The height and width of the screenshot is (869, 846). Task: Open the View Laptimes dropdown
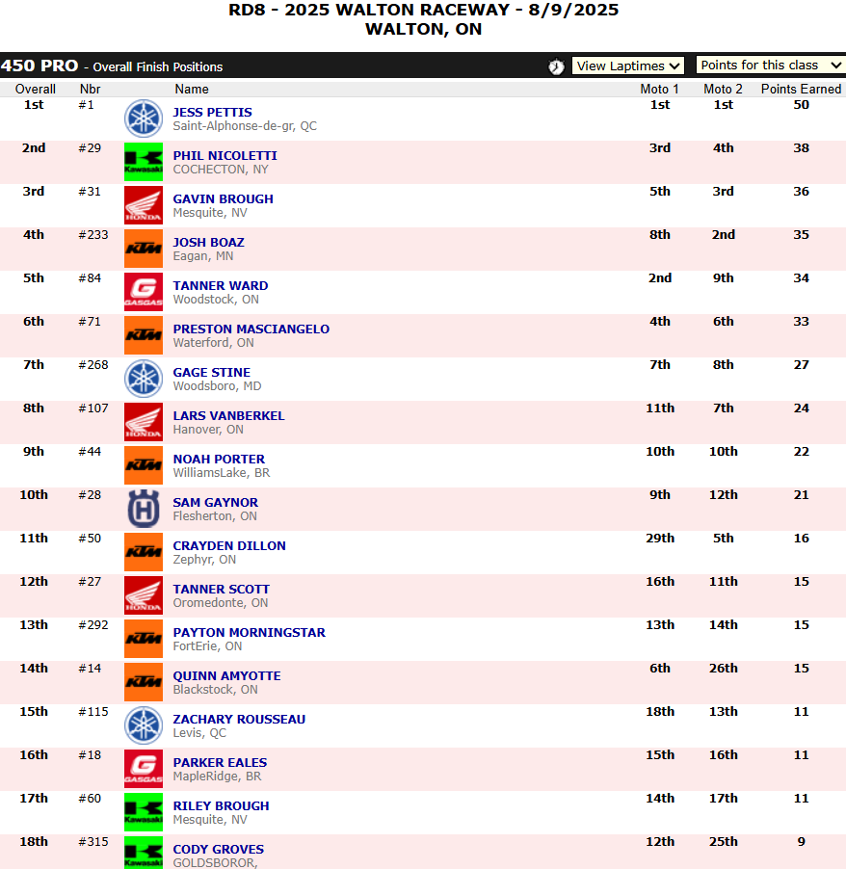628,66
